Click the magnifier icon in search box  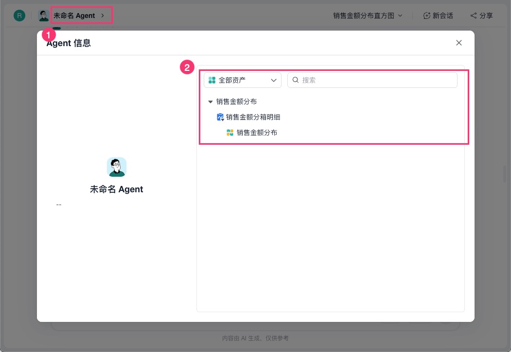pos(295,80)
